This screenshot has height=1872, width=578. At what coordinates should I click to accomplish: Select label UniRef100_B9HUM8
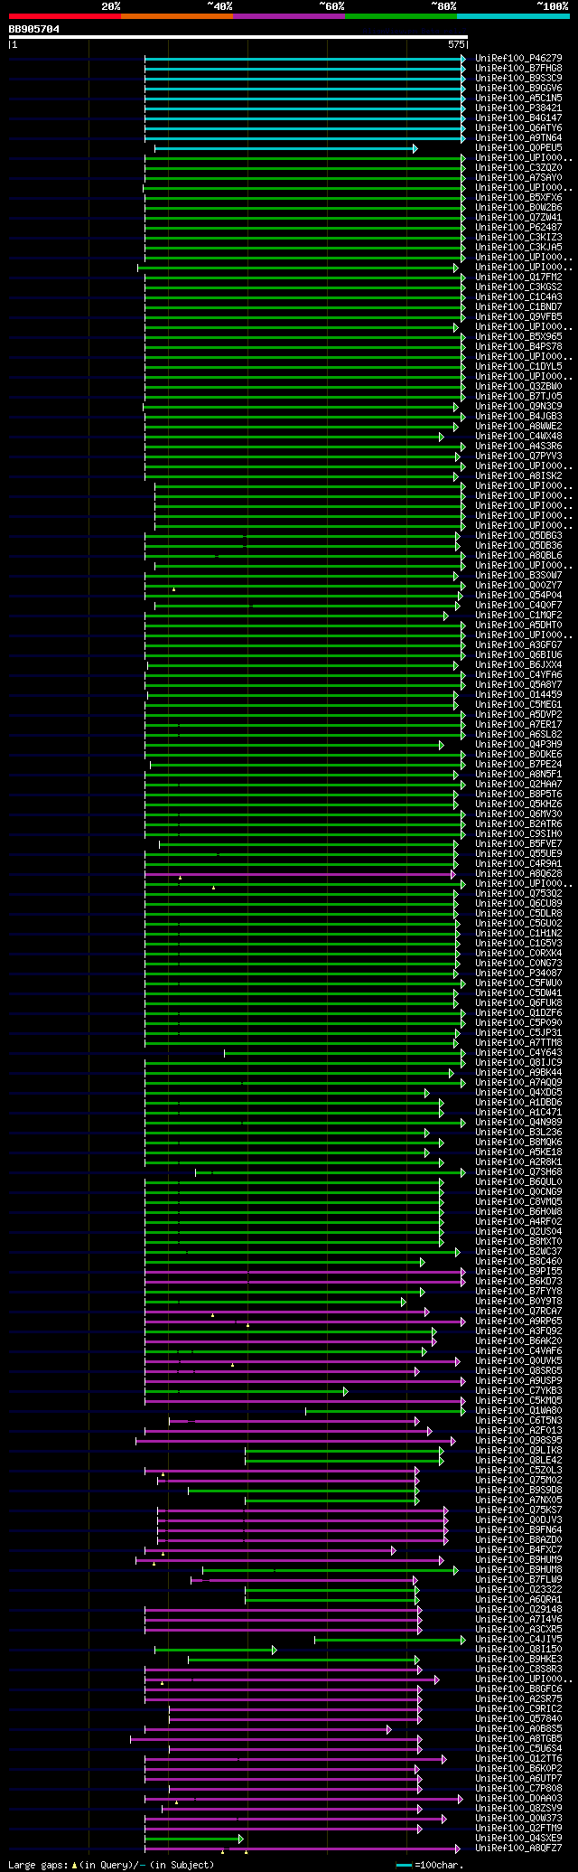pos(518,1570)
